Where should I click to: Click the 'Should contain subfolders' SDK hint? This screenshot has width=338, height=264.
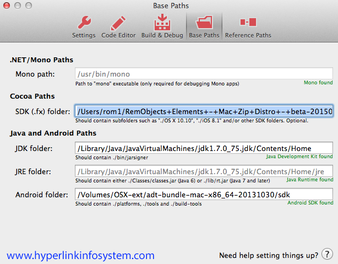192,121
